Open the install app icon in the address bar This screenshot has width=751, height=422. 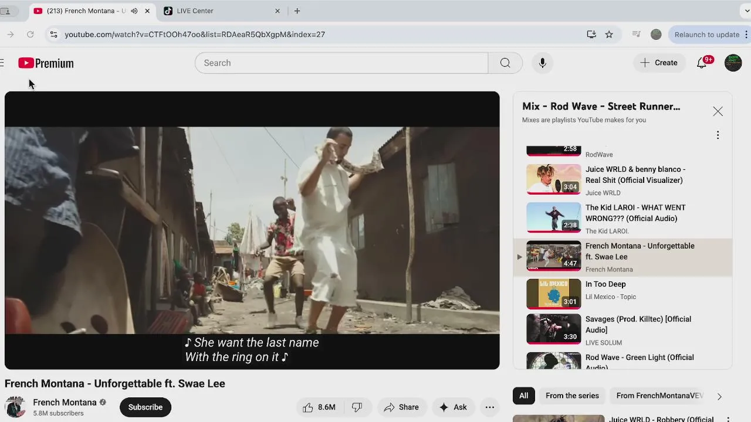591,35
